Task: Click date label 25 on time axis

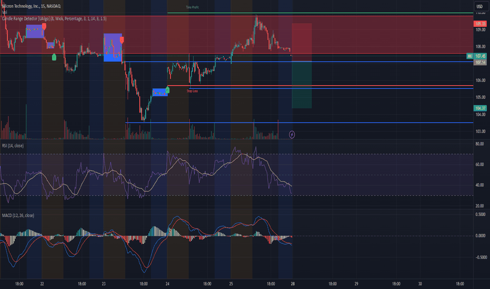Action: coord(231,284)
